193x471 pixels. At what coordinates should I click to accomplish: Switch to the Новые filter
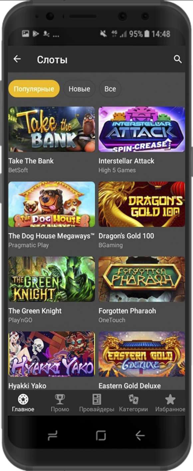79,89
